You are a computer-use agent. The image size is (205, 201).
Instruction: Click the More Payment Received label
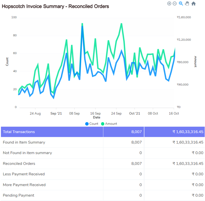coord(24,185)
